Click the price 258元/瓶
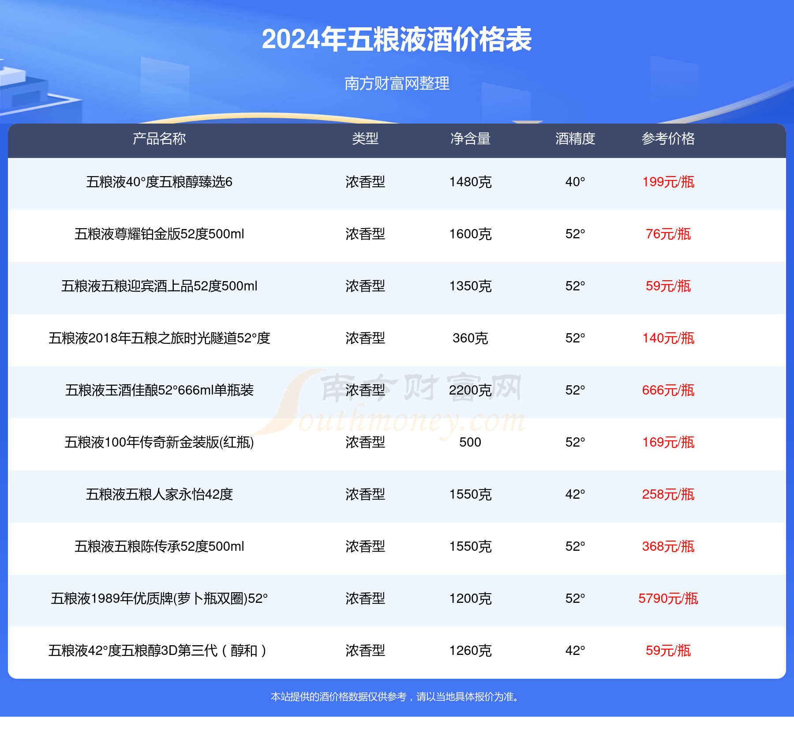The height and width of the screenshot is (737, 794). coord(668,494)
